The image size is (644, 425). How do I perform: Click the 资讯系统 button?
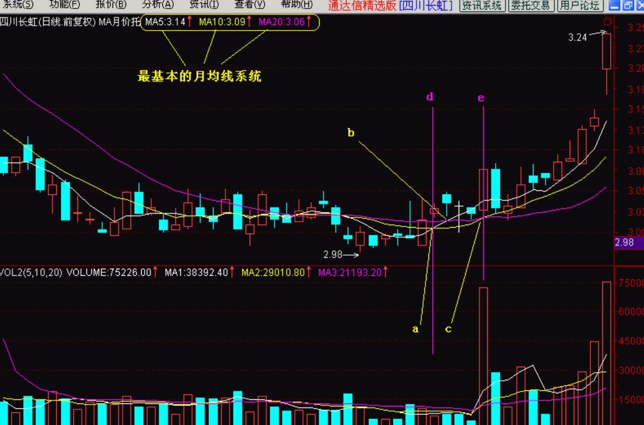pyautogui.click(x=482, y=6)
